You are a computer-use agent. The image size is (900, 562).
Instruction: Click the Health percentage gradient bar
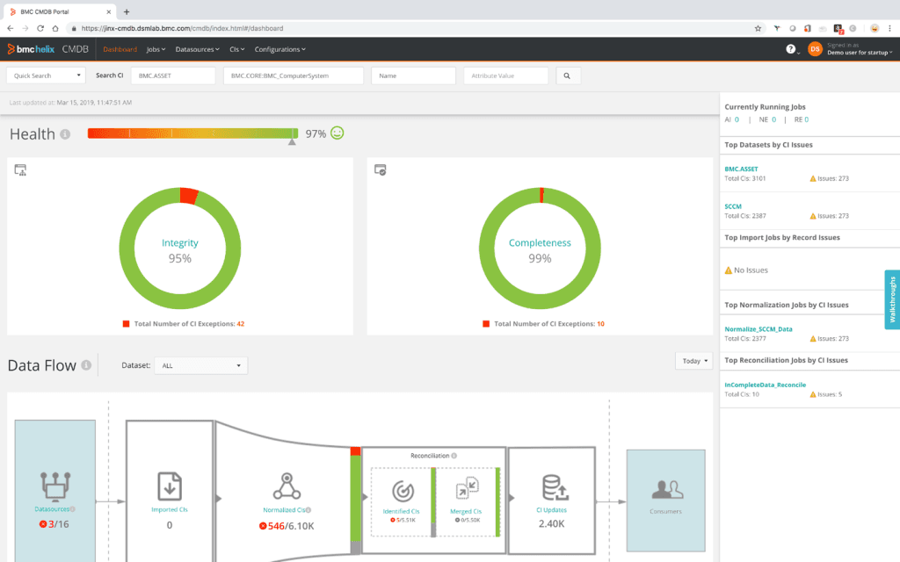193,133
